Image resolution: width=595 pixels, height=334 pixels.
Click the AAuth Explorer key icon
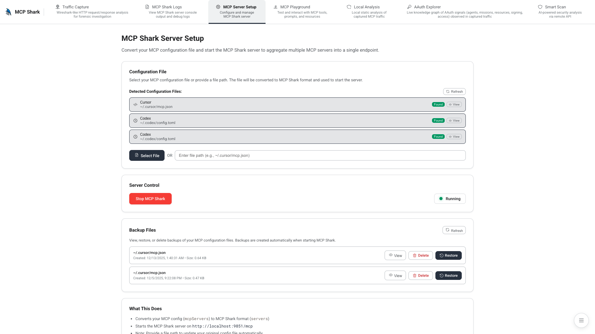click(409, 7)
